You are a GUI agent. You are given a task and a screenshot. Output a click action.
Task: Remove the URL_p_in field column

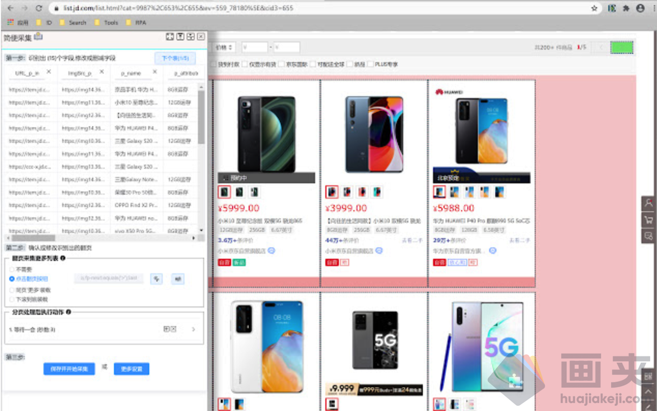click(x=49, y=72)
